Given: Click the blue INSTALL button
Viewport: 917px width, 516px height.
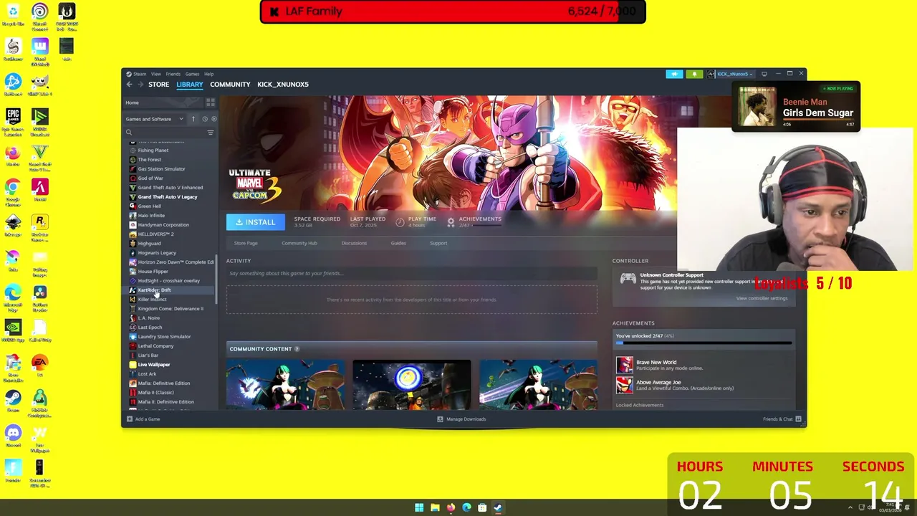Looking at the screenshot, I should (x=255, y=222).
